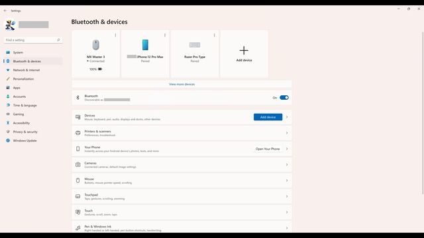424x238 pixels.
Task: Click the MX Master 3 mouse icon
Action: coord(95,45)
